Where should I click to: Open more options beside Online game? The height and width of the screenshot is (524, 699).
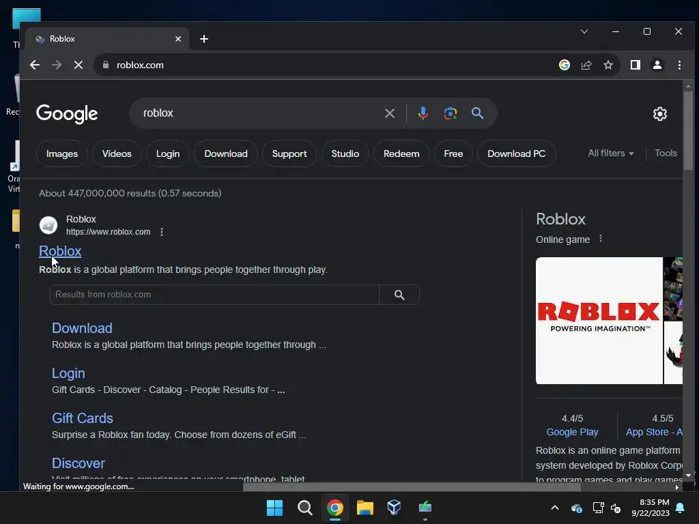[601, 239]
